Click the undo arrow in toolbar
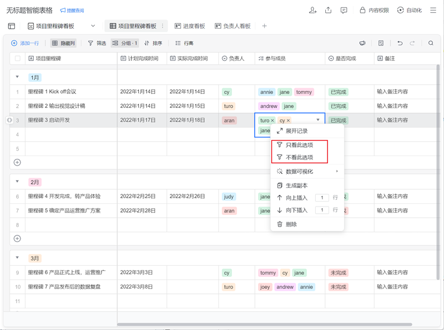The height and width of the screenshot is (330, 444). point(400,43)
